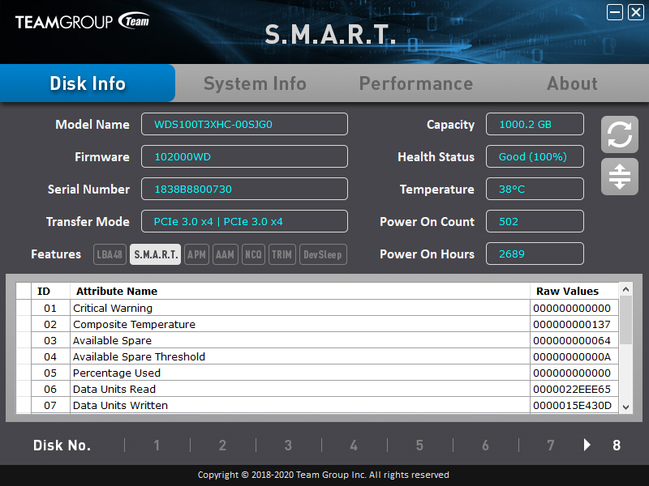Close the S.M.A.R.T. window
The width and height of the screenshot is (649, 486).
point(636,12)
